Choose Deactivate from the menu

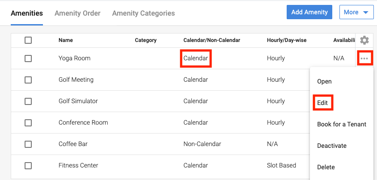click(x=331, y=146)
